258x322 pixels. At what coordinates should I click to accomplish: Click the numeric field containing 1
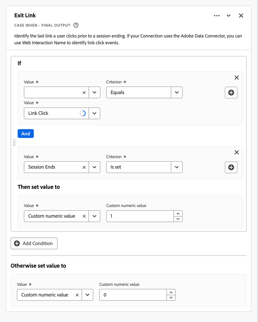[x=140, y=216]
